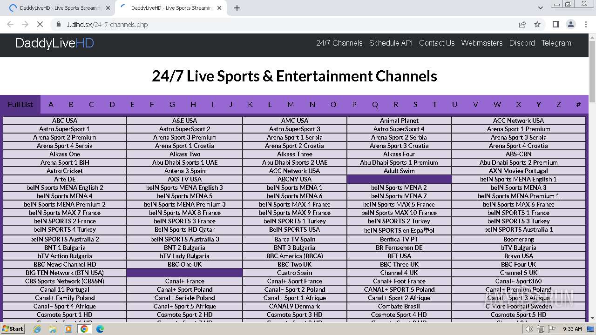This screenshot has height=335, width=596.
Task: Close the first DaddyLiveHD tab
Action: 108,8
